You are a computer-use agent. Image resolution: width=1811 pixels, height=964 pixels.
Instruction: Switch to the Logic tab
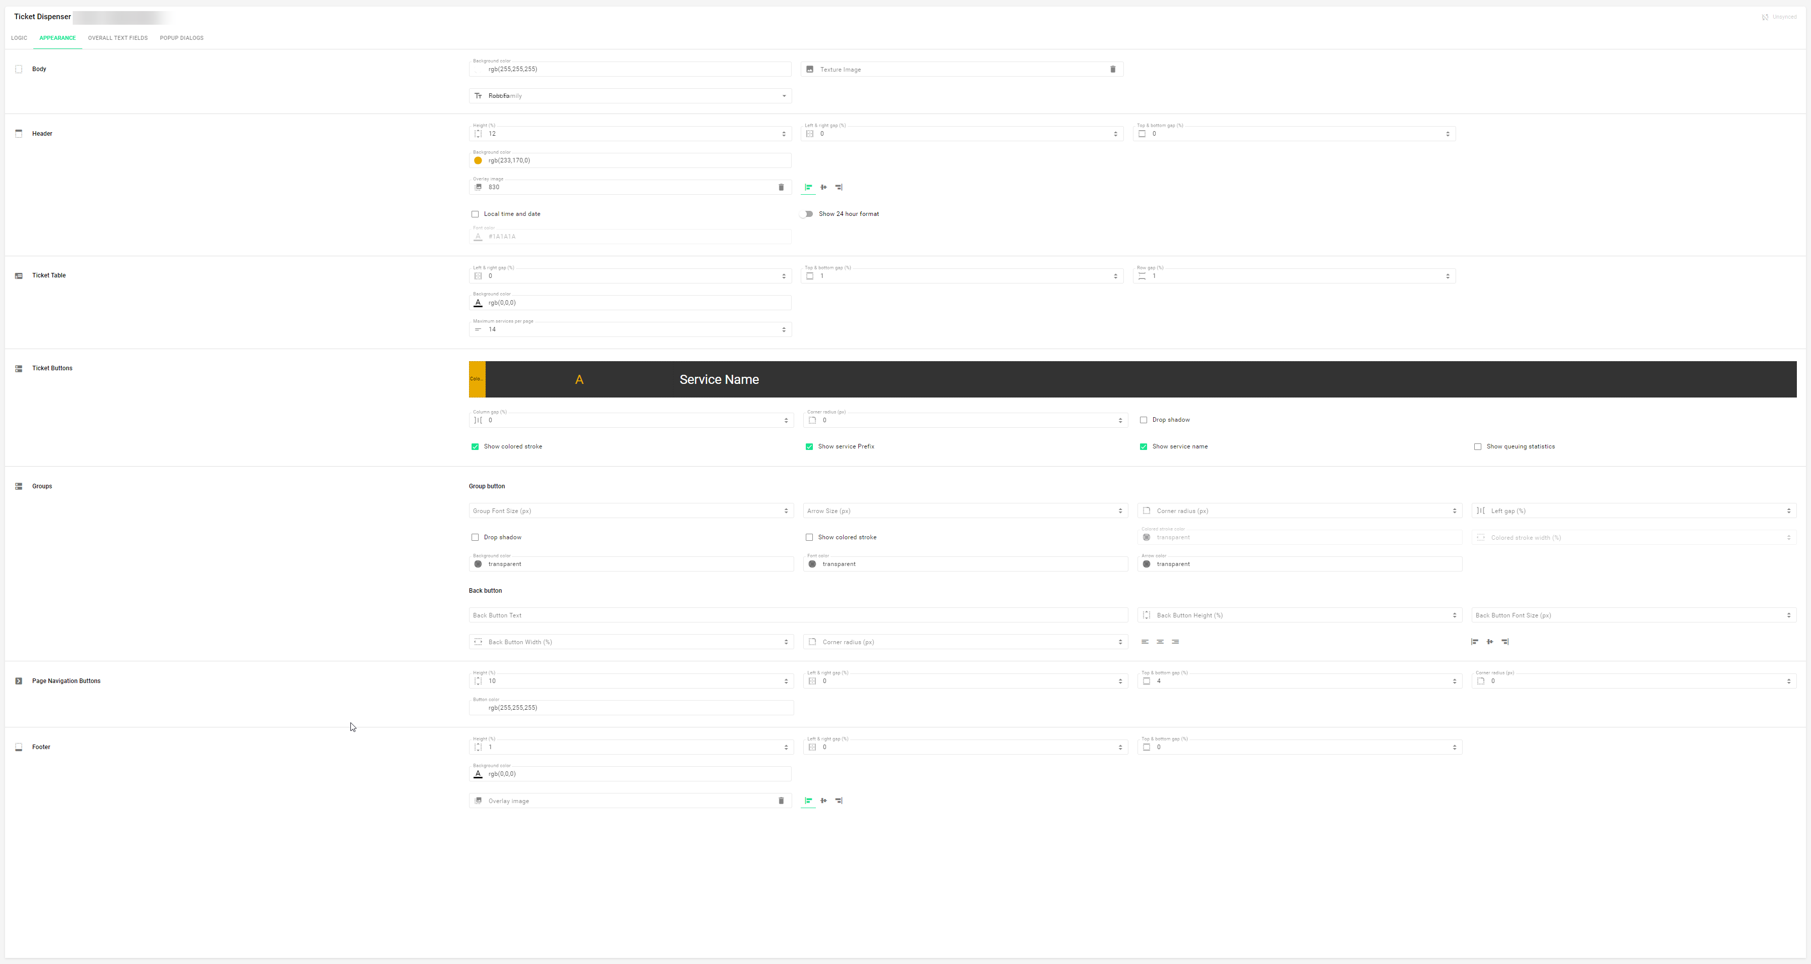point(19,38)
